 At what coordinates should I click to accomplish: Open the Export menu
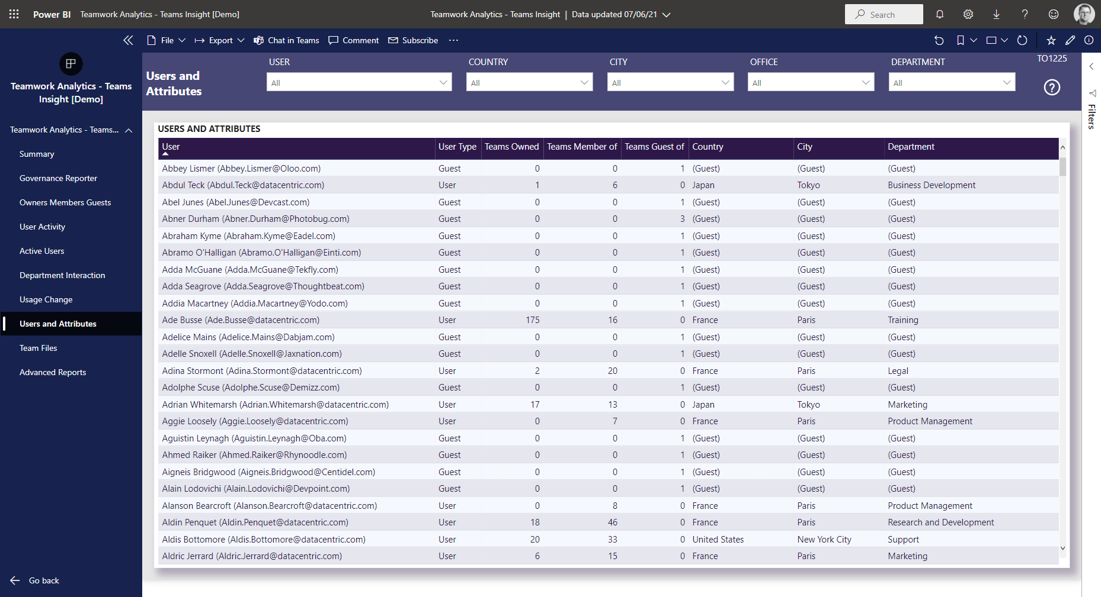219,40
